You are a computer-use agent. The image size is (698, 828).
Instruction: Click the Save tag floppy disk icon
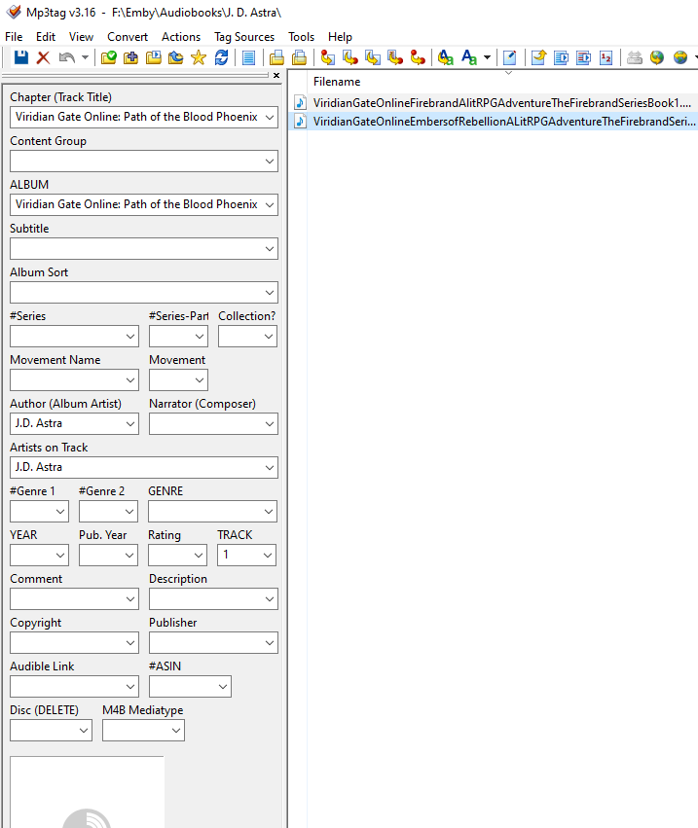21,57
